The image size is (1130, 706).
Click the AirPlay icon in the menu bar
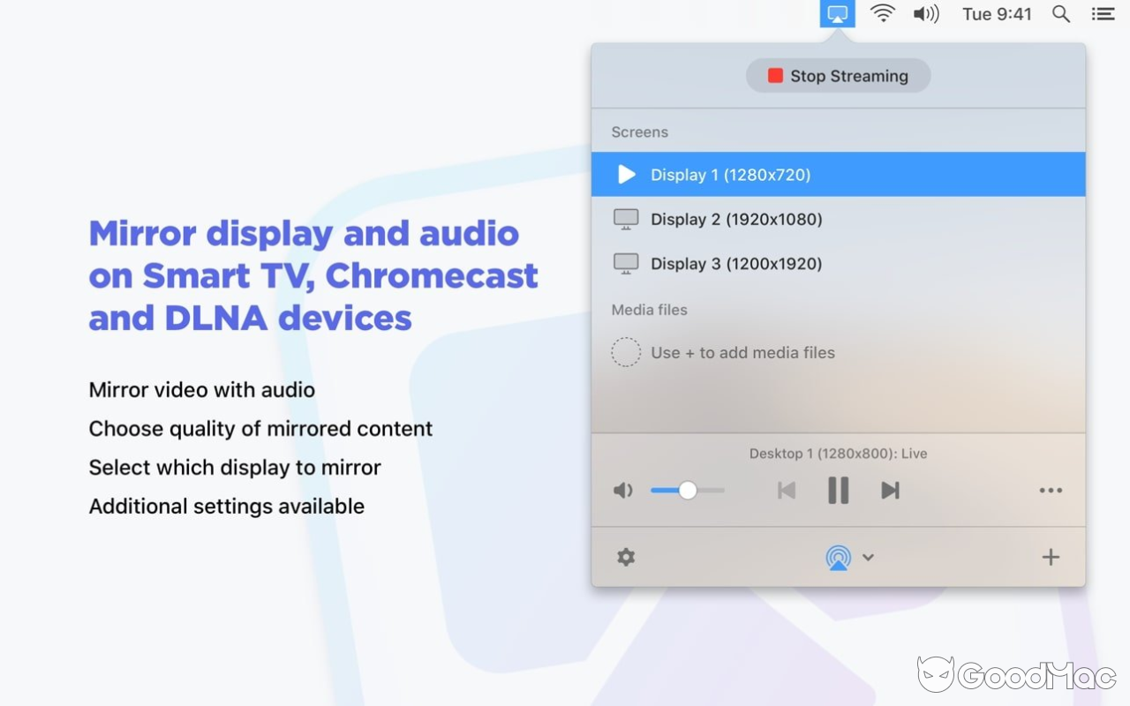837,13
